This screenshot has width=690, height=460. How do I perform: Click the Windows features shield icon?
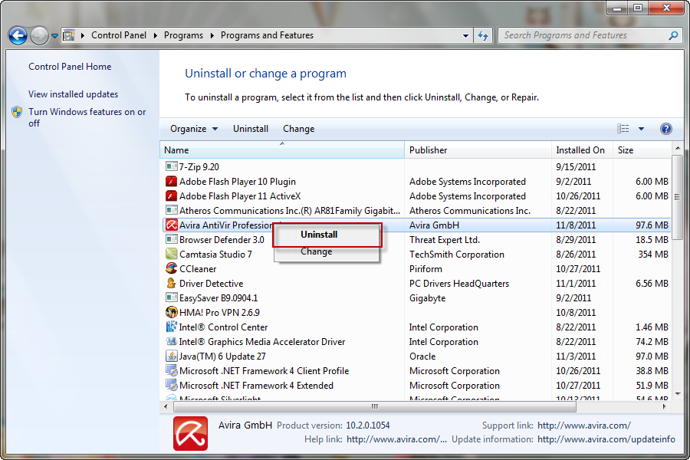pos(17,112)
